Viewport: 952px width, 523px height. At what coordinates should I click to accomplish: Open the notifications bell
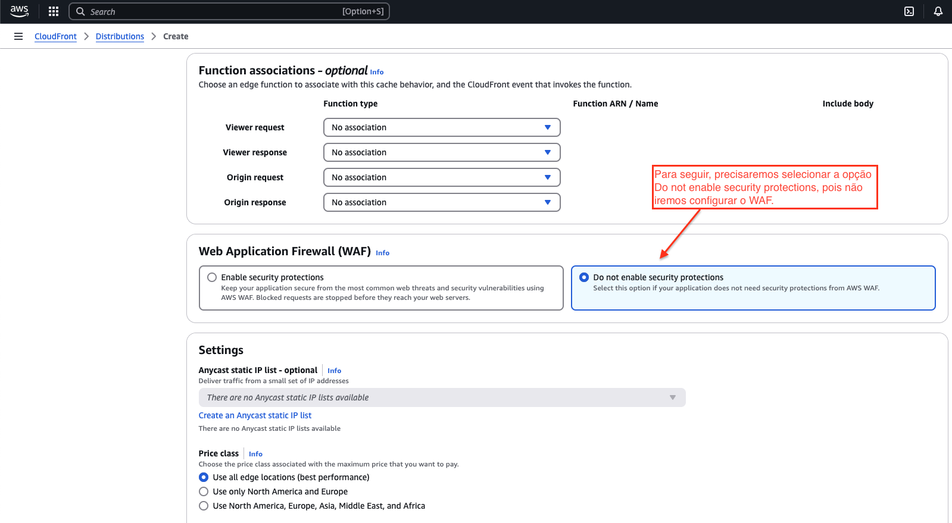click(x=938, y=11)
